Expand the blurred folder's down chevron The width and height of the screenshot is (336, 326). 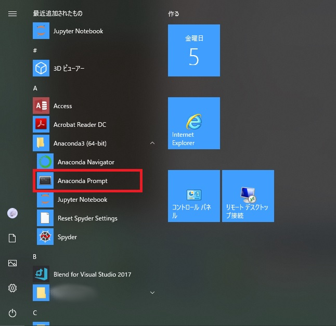click(x=152, y=293)
